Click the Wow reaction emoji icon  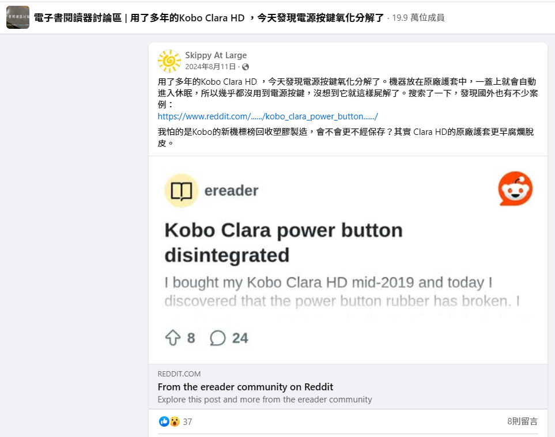tap(175, 421)
